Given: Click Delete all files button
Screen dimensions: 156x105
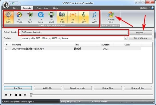Looking at the screenshot, I should pyautogui.click(x=138, y=88).
